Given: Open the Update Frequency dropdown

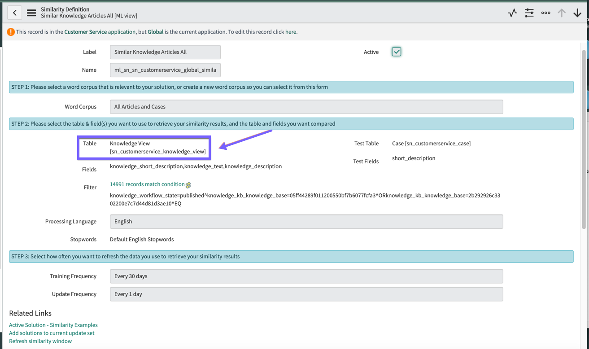Looking at the screenshot, I should click(306, 294).
